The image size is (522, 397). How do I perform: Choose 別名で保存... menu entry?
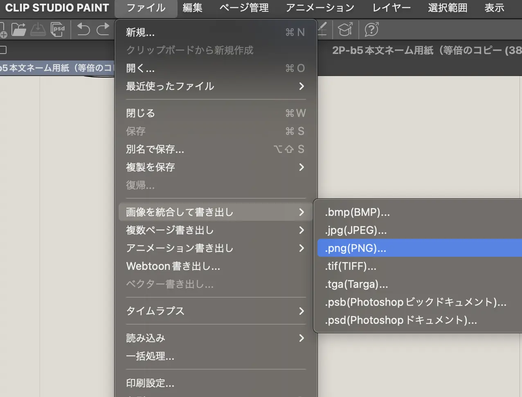216,149
